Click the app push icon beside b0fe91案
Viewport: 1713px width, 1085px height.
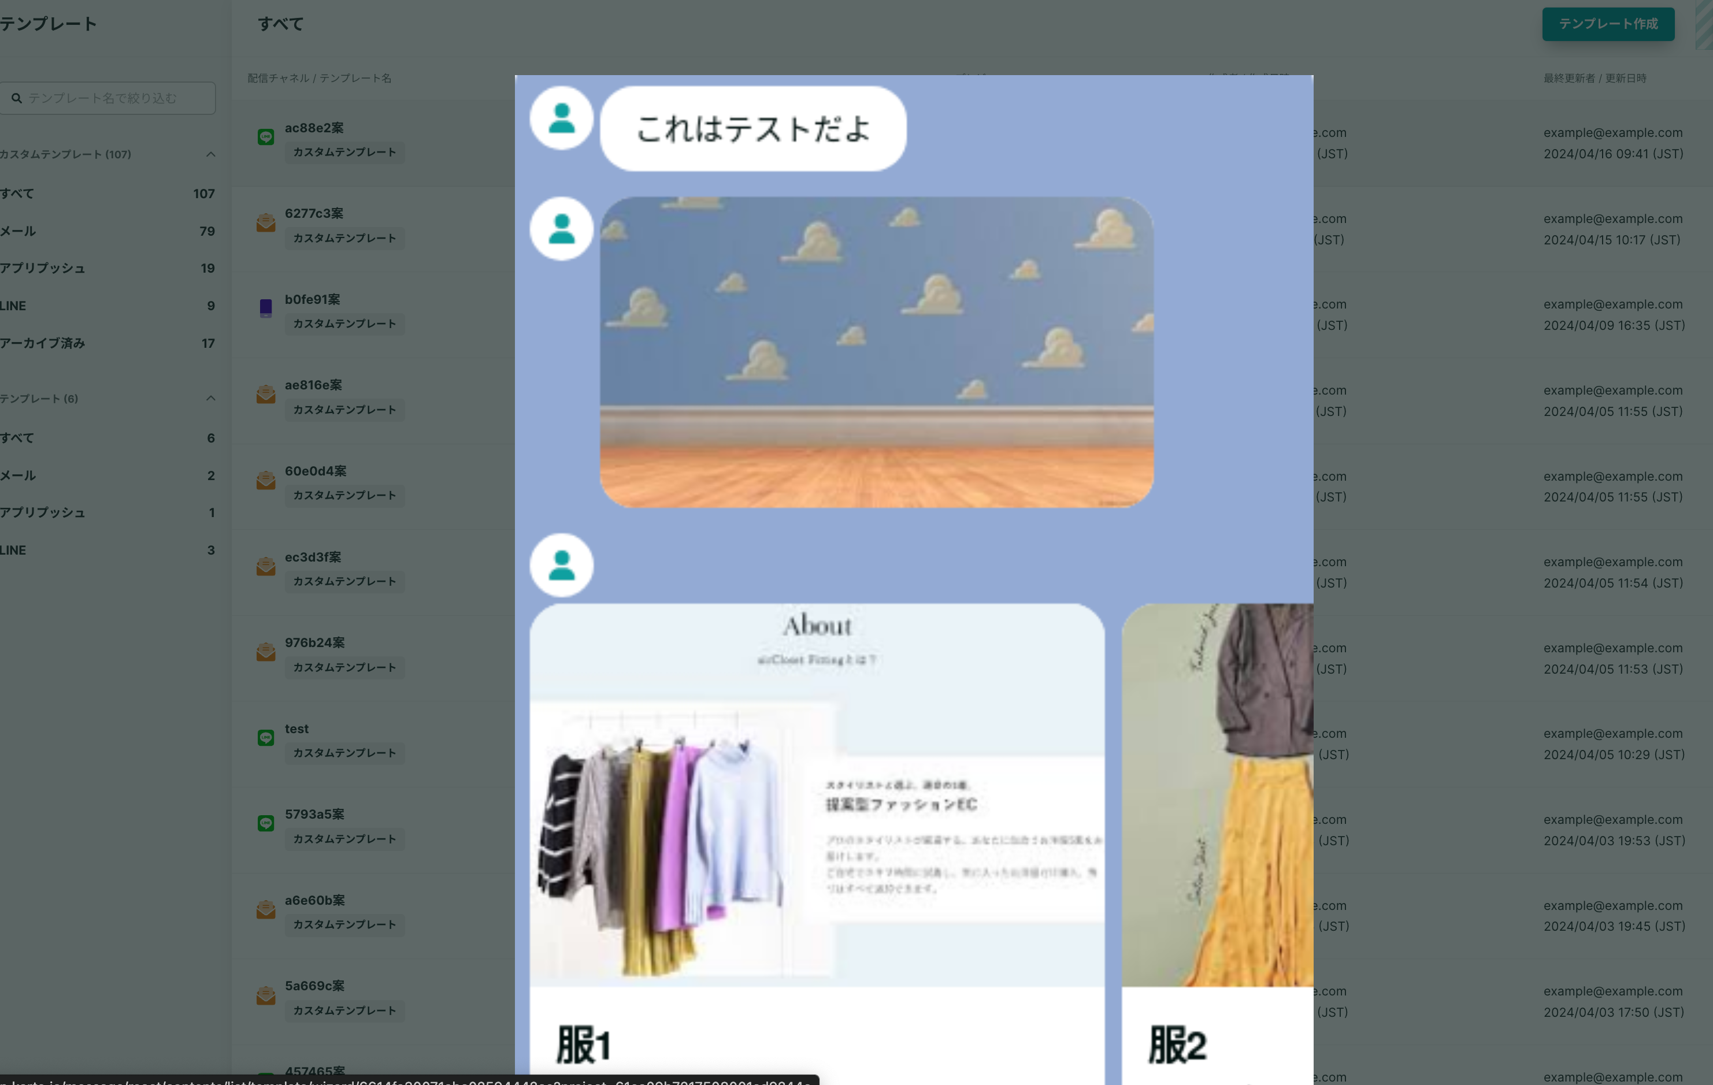[265, 308]
